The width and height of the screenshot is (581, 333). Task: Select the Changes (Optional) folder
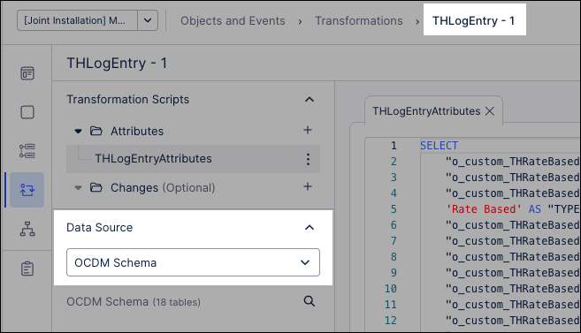163,187
